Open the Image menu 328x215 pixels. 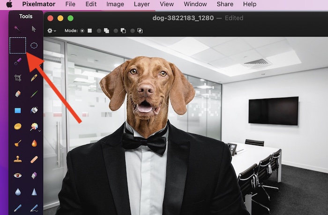(x=115, y=4)
